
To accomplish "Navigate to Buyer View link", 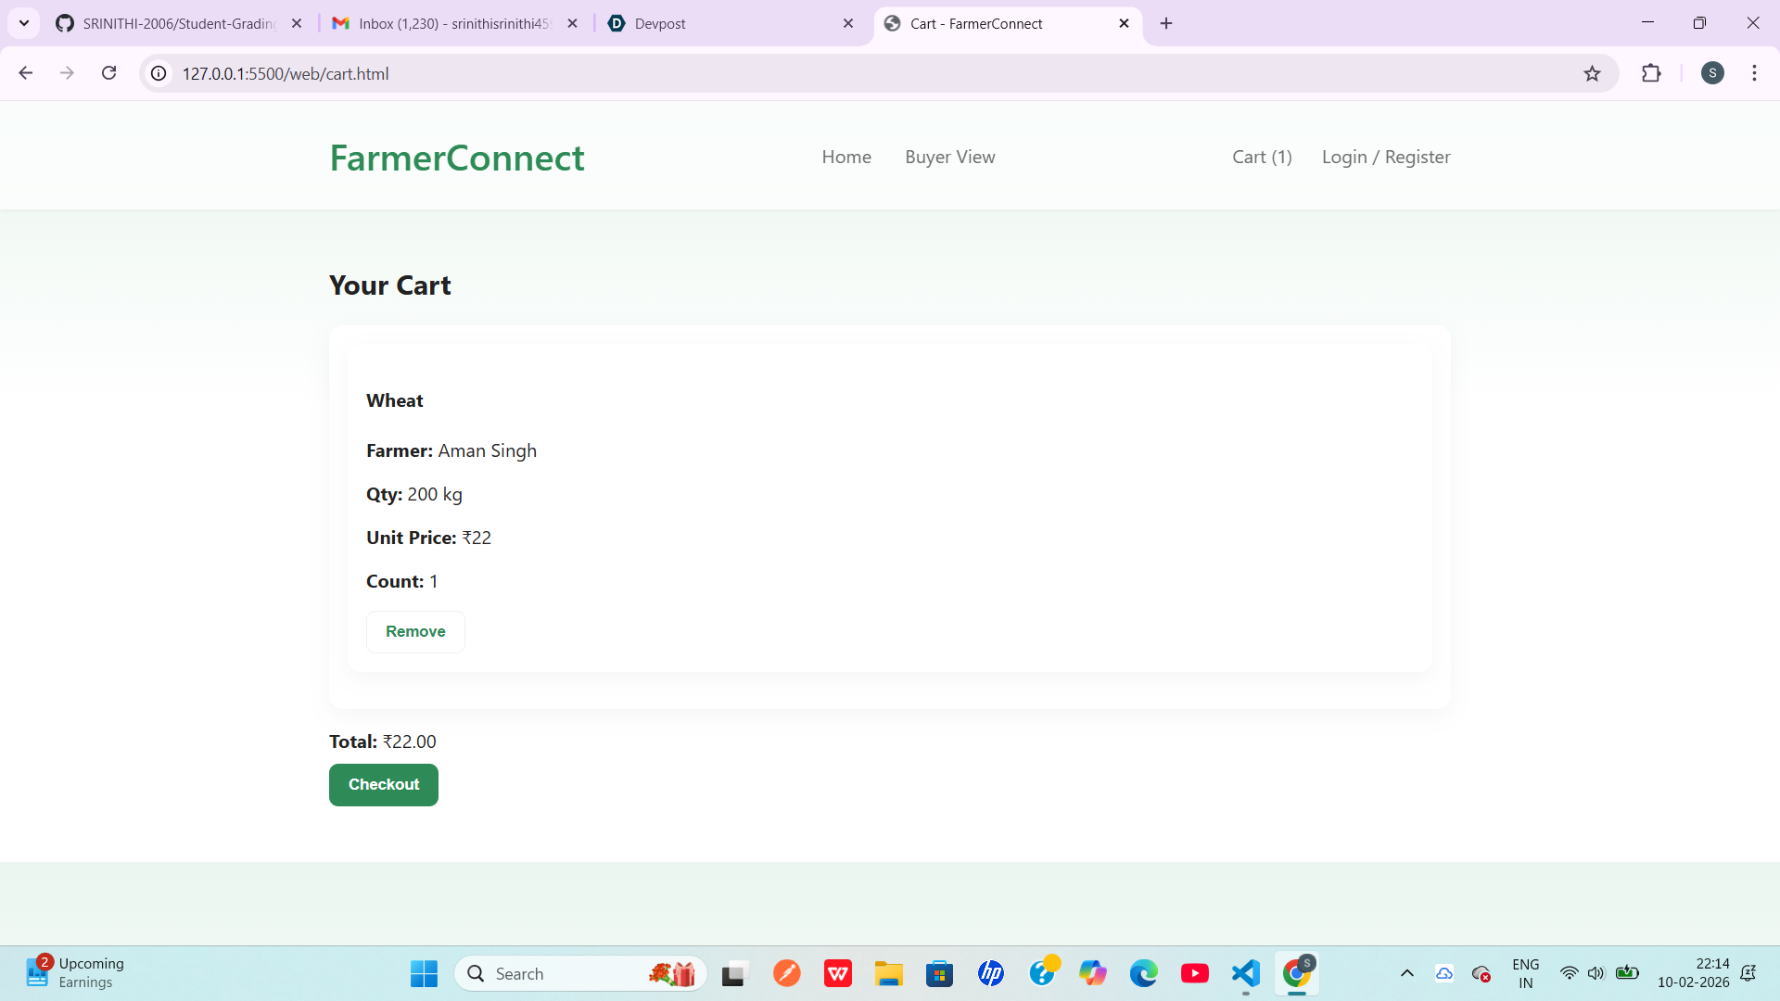I will click(949, 157).
